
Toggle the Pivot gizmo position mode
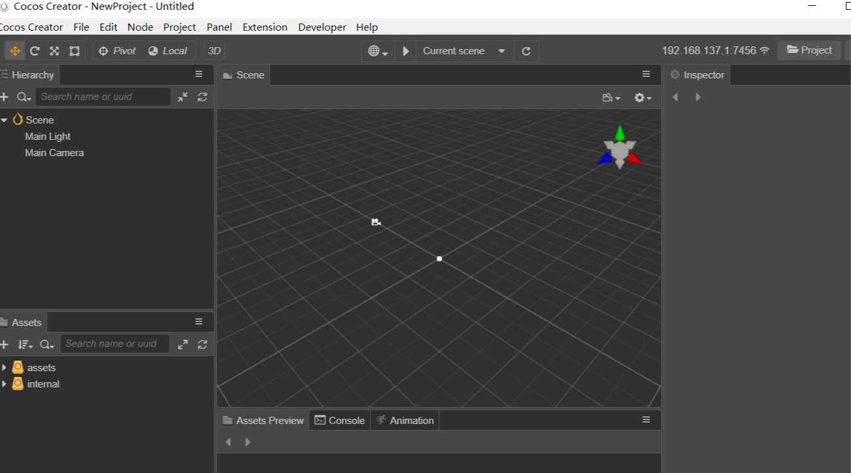pyautogui.click(x=117, y=51)
